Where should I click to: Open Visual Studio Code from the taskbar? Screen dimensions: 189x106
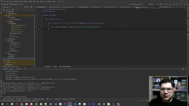coord(75,104)
